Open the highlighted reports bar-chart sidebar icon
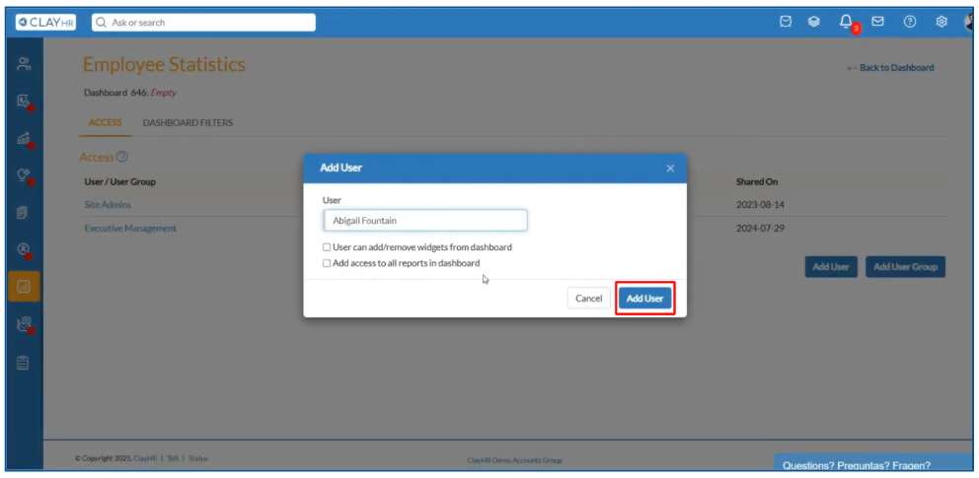Screen dimensions: 979x478 click(24, 287)
